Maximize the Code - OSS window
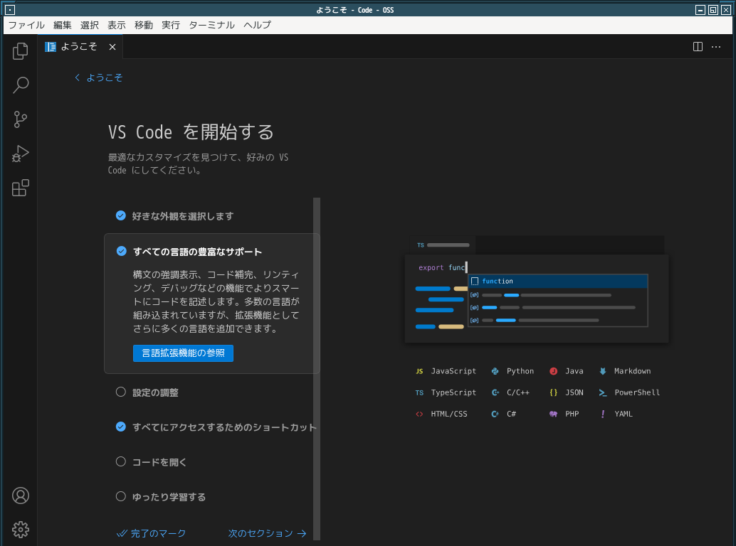Viewport: 736px width, 546px height. click(713, 10)
